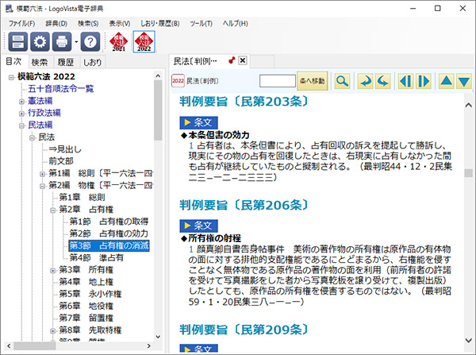The width and height of the screenshot is (476, 355).
Task: Click the curved right-turn jump arrow icon
Action: (x=365, y=81)
